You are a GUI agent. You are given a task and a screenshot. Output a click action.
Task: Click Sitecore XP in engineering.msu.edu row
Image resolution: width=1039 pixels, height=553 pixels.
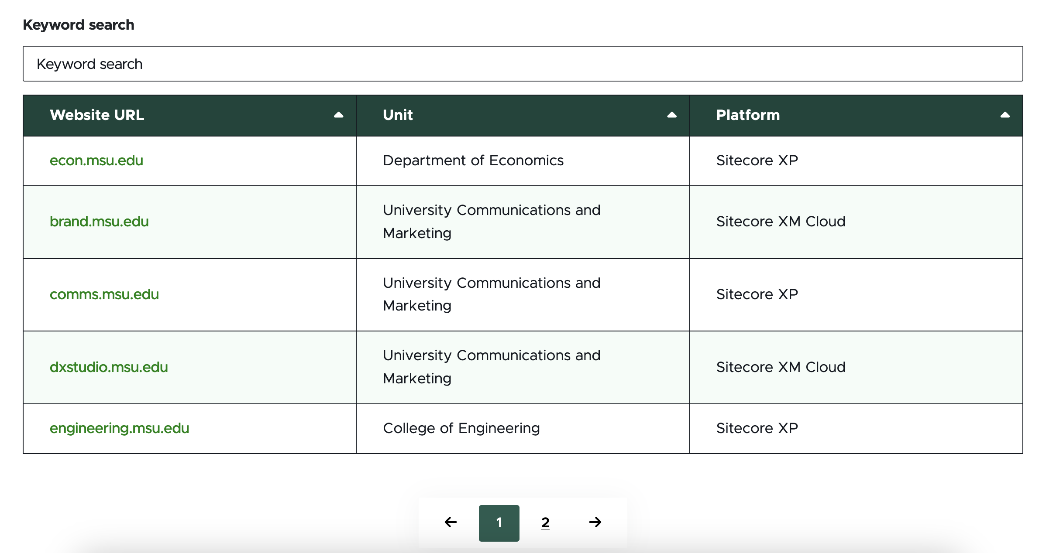point(757,428)
